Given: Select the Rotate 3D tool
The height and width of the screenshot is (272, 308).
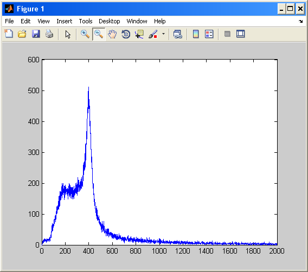Looking at the screenshot, I should pyautogui.click(x=126, y=34).
